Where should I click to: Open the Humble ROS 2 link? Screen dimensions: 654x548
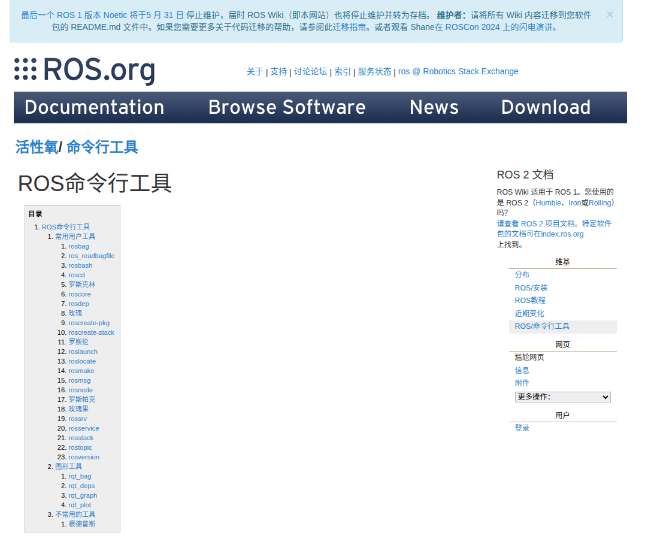[x=548, y=202]
